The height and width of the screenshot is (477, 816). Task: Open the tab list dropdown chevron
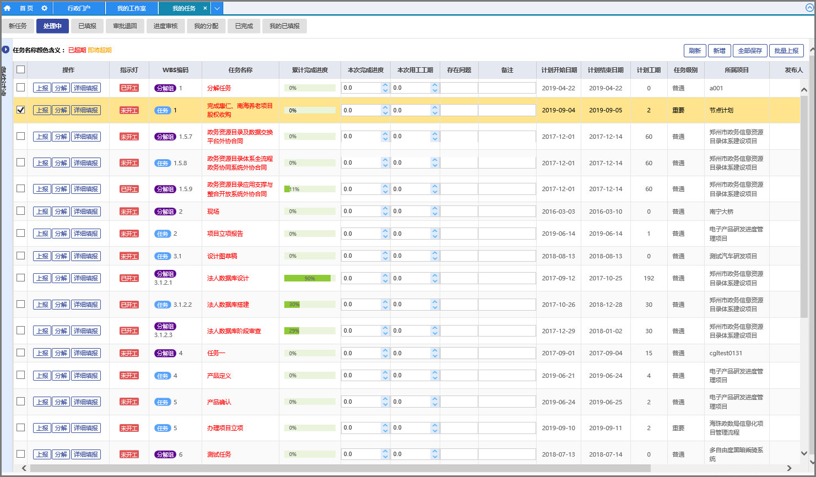click(217, 8)
